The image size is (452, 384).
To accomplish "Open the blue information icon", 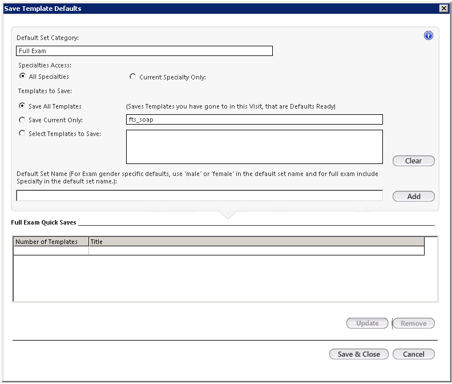I will [429, 35].
